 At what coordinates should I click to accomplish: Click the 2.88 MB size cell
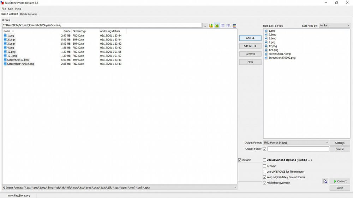click(x=66, y=64)
